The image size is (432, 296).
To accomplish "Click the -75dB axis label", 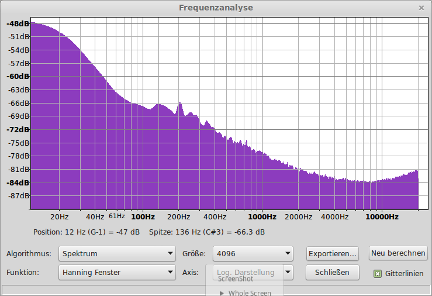I will [x=19, y=143].
